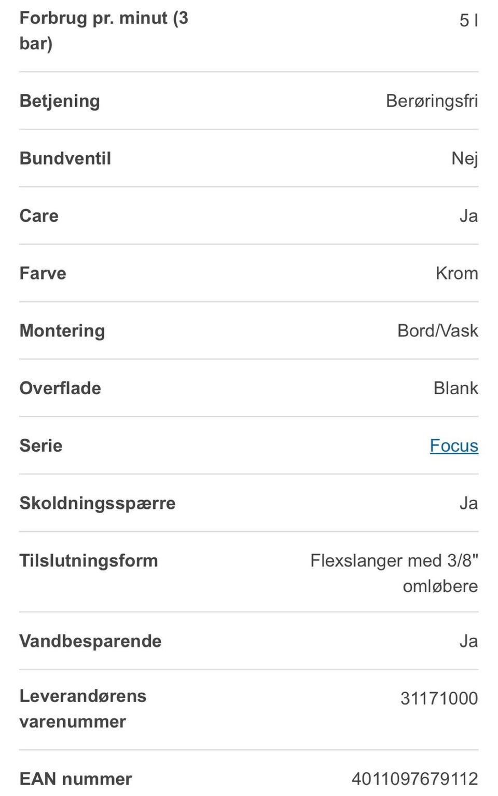Click the EAN nummer label
498x796 pixels.
pyautogui.click(x=76, y=779)
